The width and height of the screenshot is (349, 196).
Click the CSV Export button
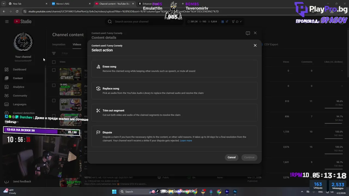(x=270, y=44)
